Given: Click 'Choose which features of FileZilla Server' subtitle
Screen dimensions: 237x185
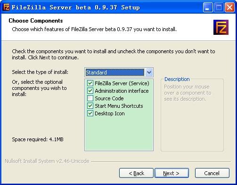Looking at the screenshot, I should tap(94, 29).
